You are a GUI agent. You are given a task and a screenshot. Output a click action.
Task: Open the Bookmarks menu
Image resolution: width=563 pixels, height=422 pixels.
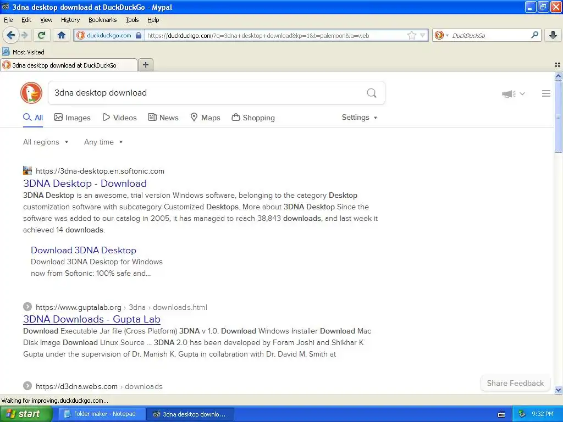[x=102, y=20]
